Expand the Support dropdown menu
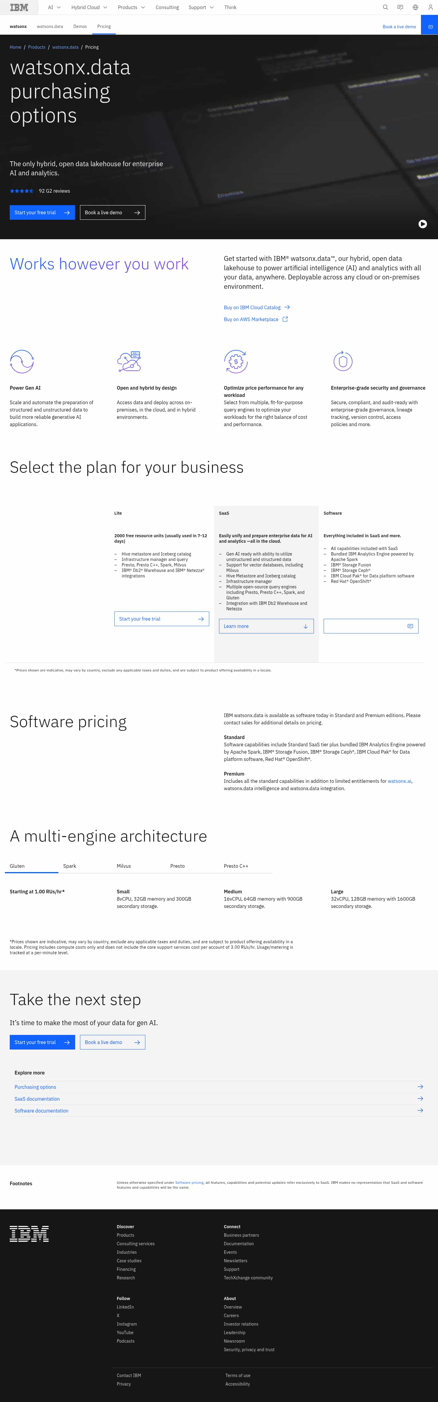 (201, 8)
